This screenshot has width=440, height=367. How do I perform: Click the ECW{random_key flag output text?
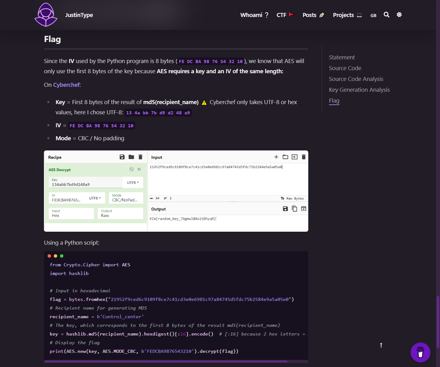[183, 219]
